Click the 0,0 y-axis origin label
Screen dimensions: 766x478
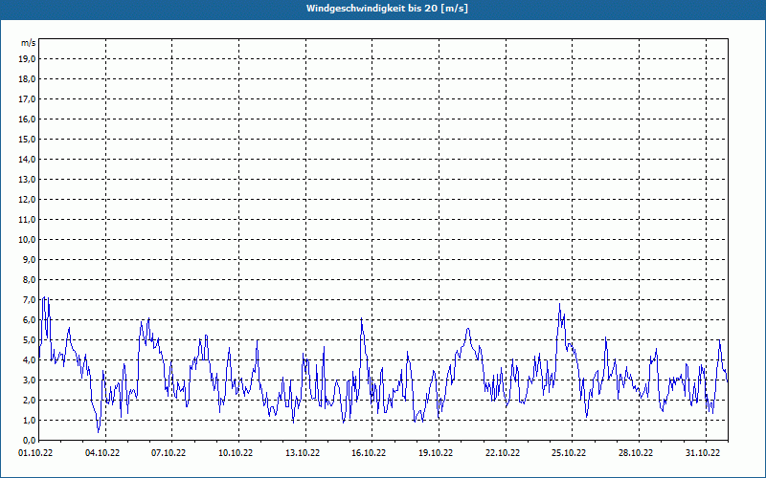click(28, 440)
